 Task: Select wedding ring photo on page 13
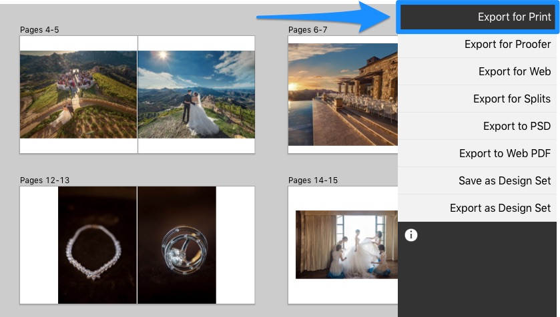pyautogui.click(x=177, y=245)
